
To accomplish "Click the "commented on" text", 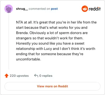I will [x=39, y=9].
